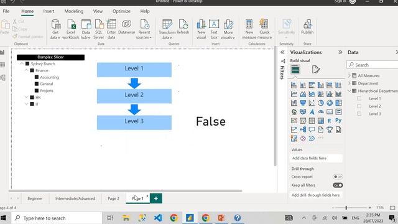398x224 pixels.
Task: Click the Data pane search box
Action: coord(373,65)
